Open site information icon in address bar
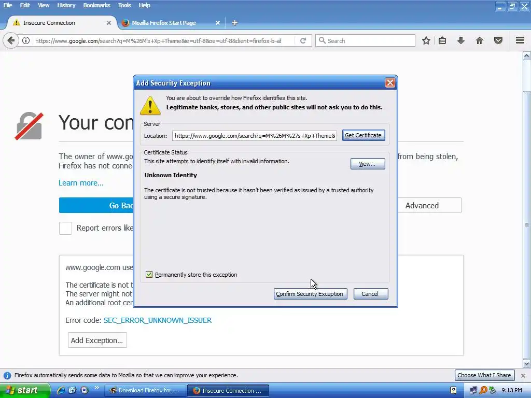The image size is (531, 398). [x=26, y=40]
